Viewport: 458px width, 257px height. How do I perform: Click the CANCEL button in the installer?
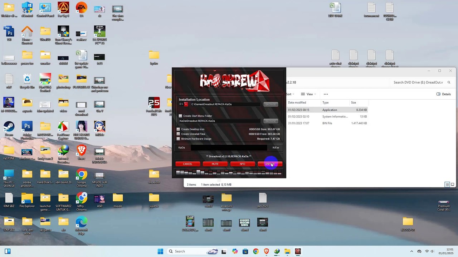click(x=187, y=164)
